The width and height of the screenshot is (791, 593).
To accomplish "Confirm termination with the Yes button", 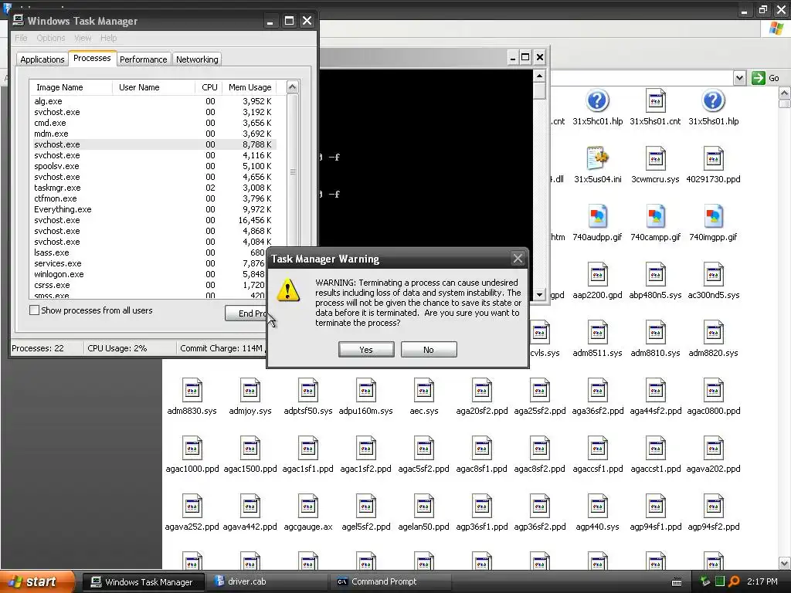I will click(x=366, y=350).
